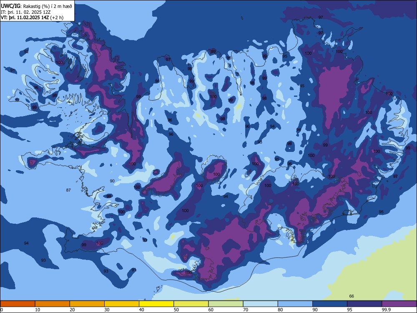Click the '50' legend tick label
The image size is (417, 313).
[x=176, y=310]
